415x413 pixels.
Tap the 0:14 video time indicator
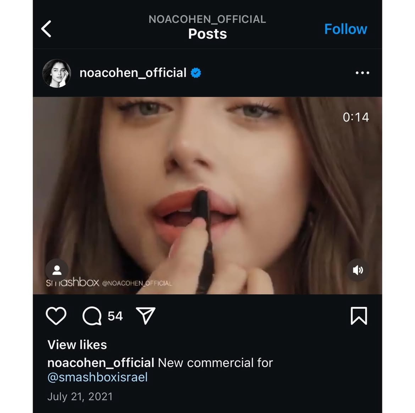(x=356, y=117)
